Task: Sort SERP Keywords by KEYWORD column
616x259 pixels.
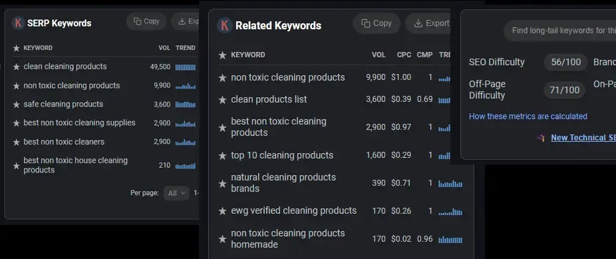Action: (x=38, y=48)
